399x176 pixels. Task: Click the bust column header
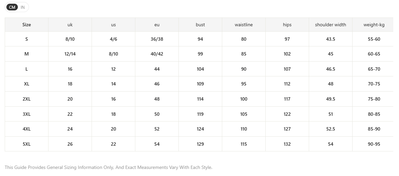200,25
